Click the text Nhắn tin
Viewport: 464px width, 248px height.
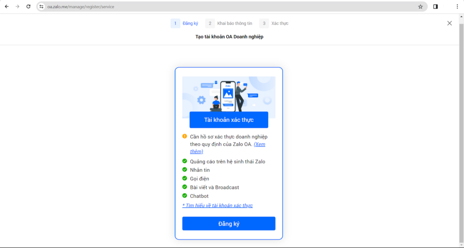pyautogui.click(x=200, y=170)
